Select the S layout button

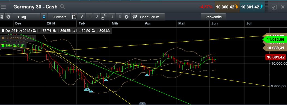[x=82, y=17]
